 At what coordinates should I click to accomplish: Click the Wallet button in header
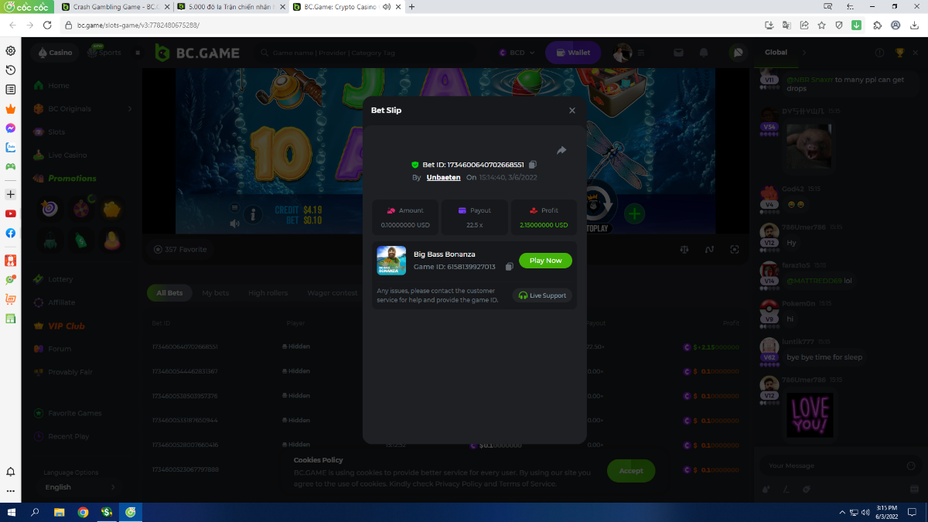(x=572, y=53)
